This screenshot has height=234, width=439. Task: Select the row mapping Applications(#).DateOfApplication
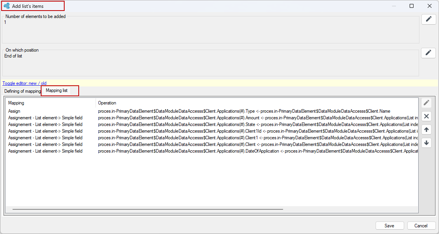(x=212, y=151)
